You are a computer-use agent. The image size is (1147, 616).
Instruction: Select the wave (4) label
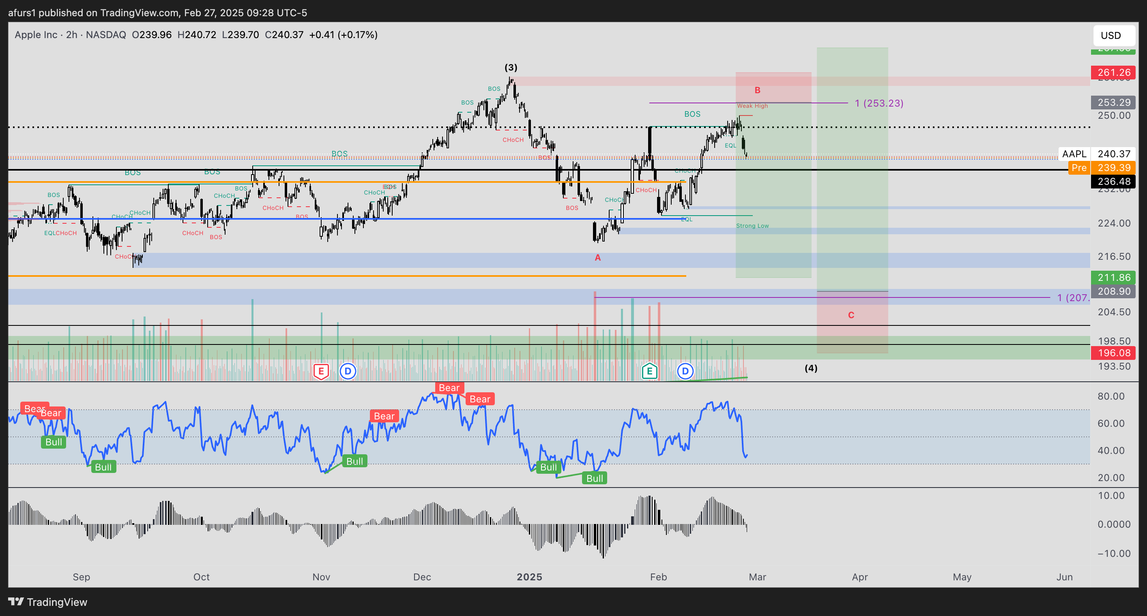coord(811,368)
